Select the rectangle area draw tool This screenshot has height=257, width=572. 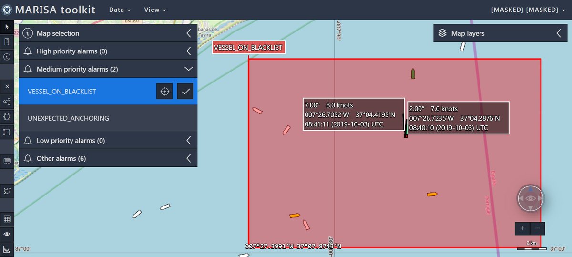coord(7,132)
